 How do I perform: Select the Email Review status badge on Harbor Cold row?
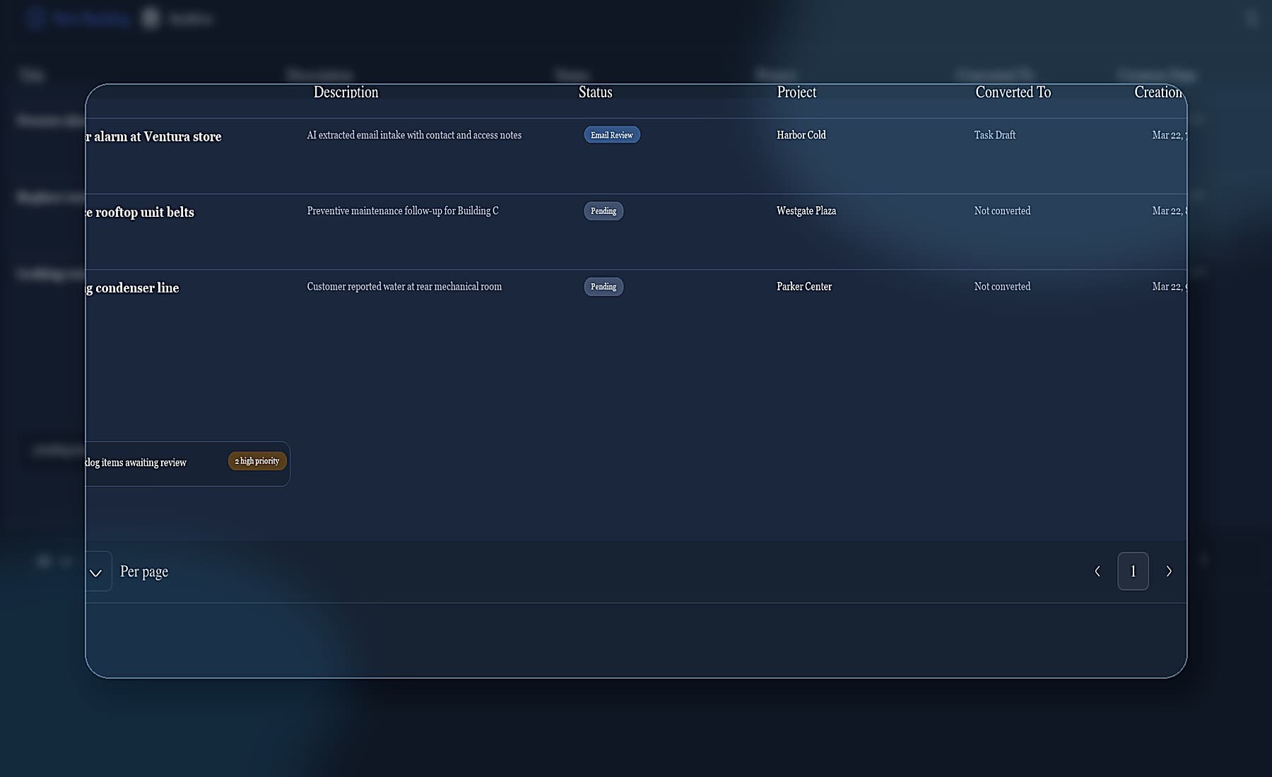tap(611, 135)
